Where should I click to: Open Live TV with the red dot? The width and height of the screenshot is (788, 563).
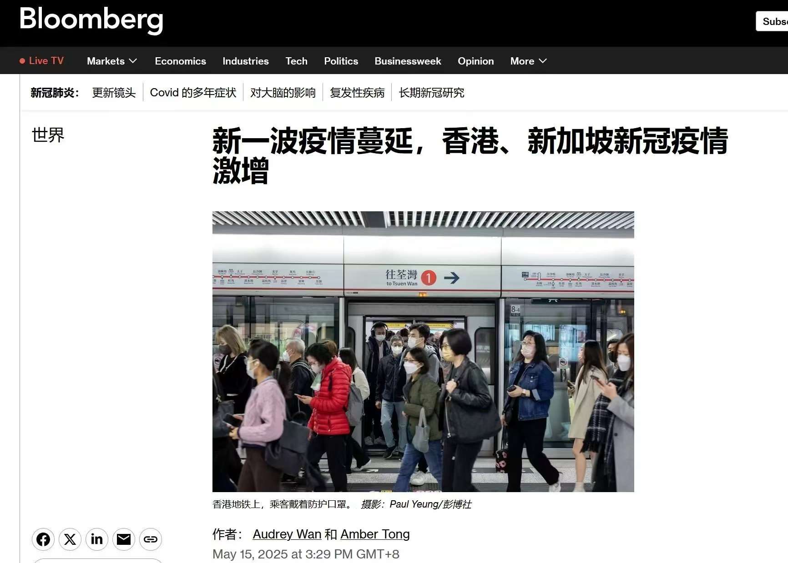click(x=41, y=61)
